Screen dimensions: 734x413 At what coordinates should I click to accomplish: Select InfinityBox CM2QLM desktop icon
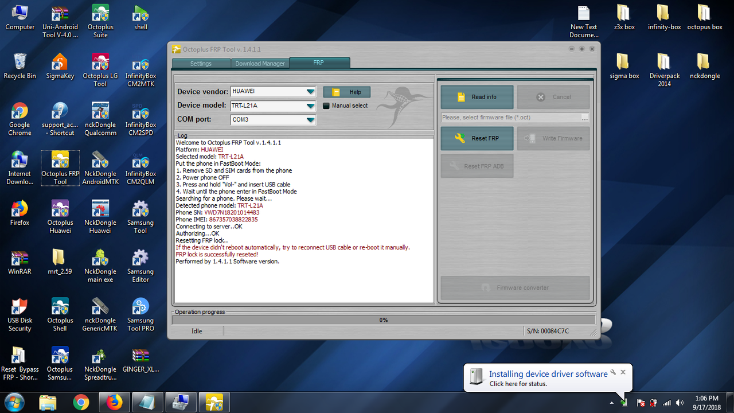point(140,168)
